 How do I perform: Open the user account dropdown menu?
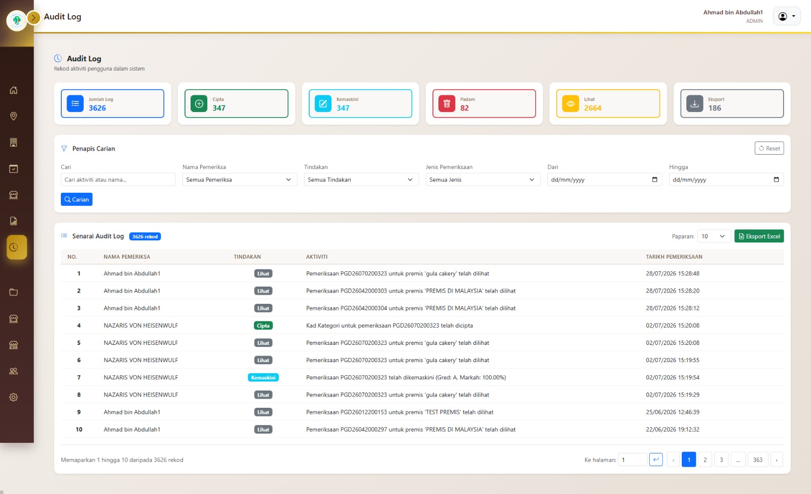(787, 16)
